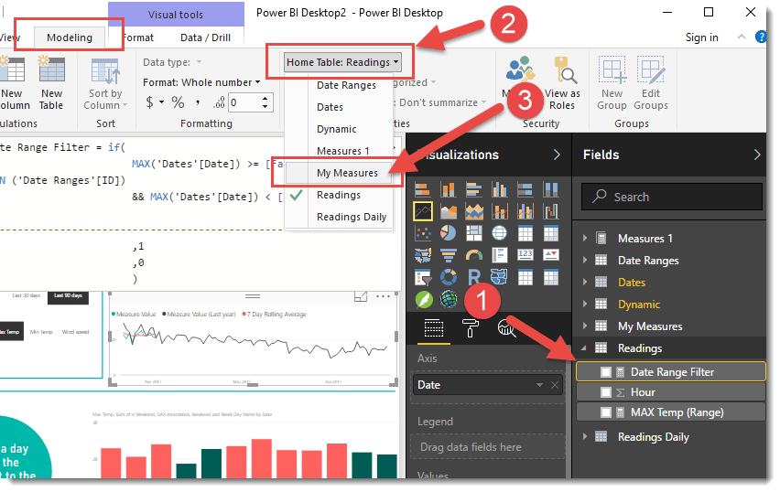Select the KPI visual
The image size is (780, 492).
(551, 255)
